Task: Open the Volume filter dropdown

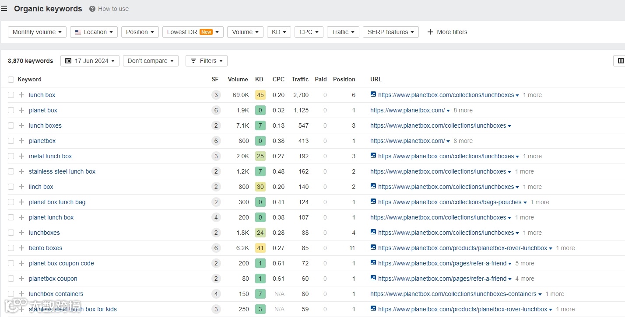Action: [x=245, y=32]
